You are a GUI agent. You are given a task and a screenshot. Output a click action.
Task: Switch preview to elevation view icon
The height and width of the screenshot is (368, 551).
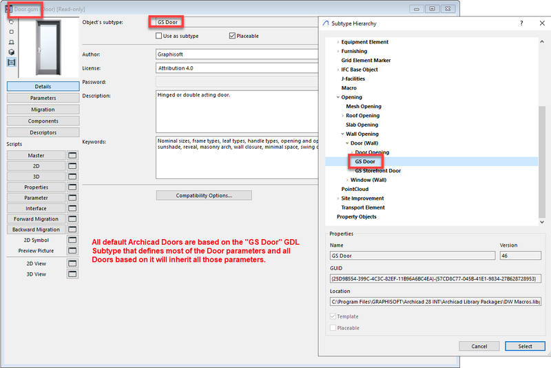click(x=11, y=42)
